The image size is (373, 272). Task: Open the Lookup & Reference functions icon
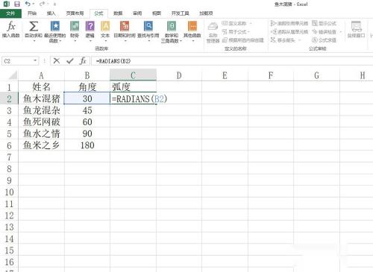[148, 26]
